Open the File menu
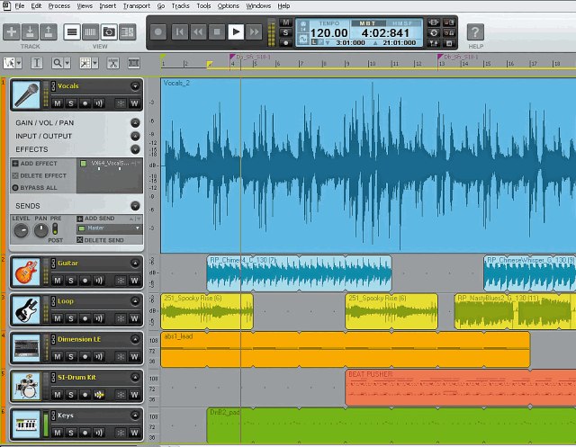Image resolution: width=576 pixels, height=447 pixels. (20, 6)
